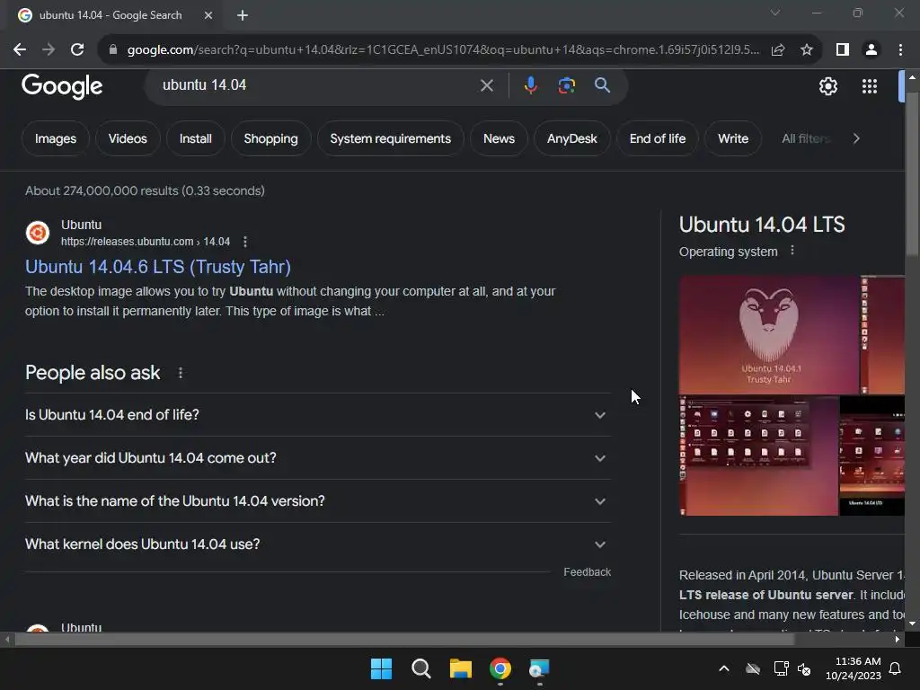
Task: Open the remote desktop app in taskbar
Action: point(539,668)
